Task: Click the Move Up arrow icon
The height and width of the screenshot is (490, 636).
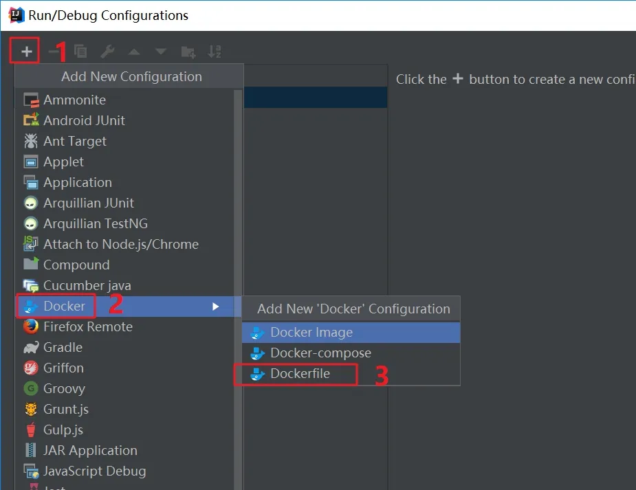Action: (x=134, y=52)
